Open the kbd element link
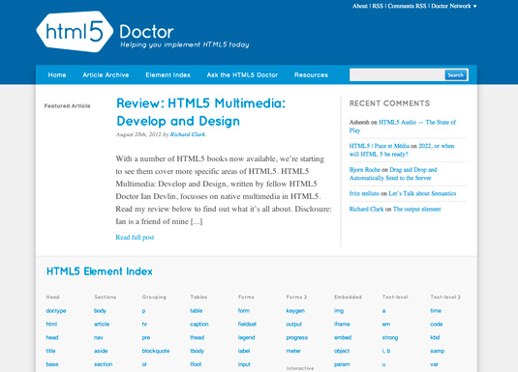The width and height of the screenshot is (518, 372). tap(435, 337)
